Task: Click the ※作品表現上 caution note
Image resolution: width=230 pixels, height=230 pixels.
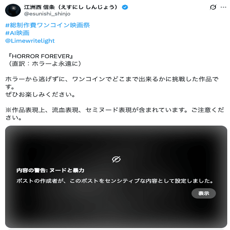Action: (115, 114)
